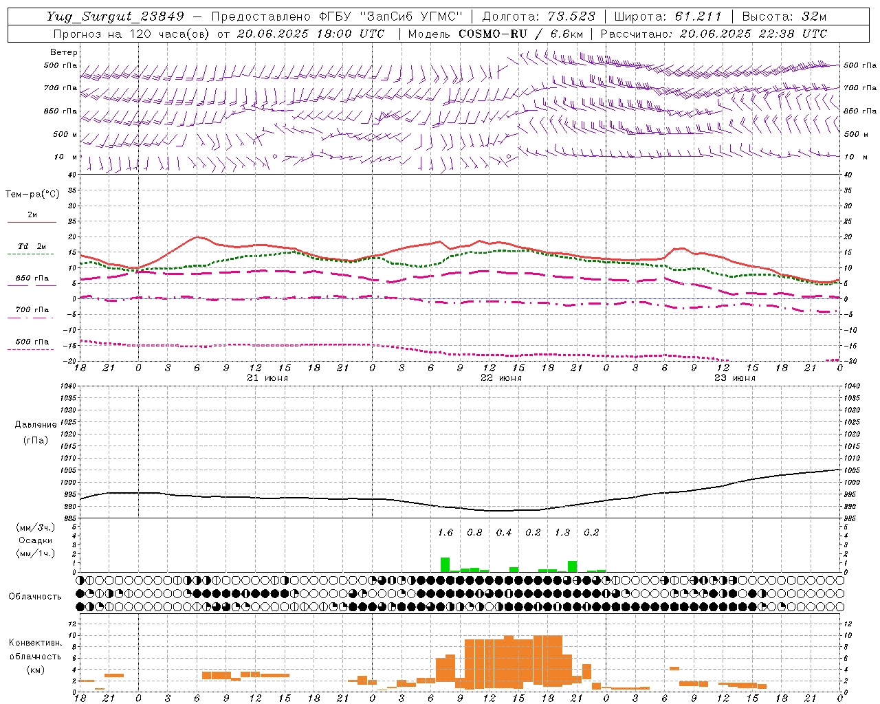Click the left-side 500 м wind level label
The width and height of the screenshot is (880, 704).
pyautogui.click(x=65, y=134)
